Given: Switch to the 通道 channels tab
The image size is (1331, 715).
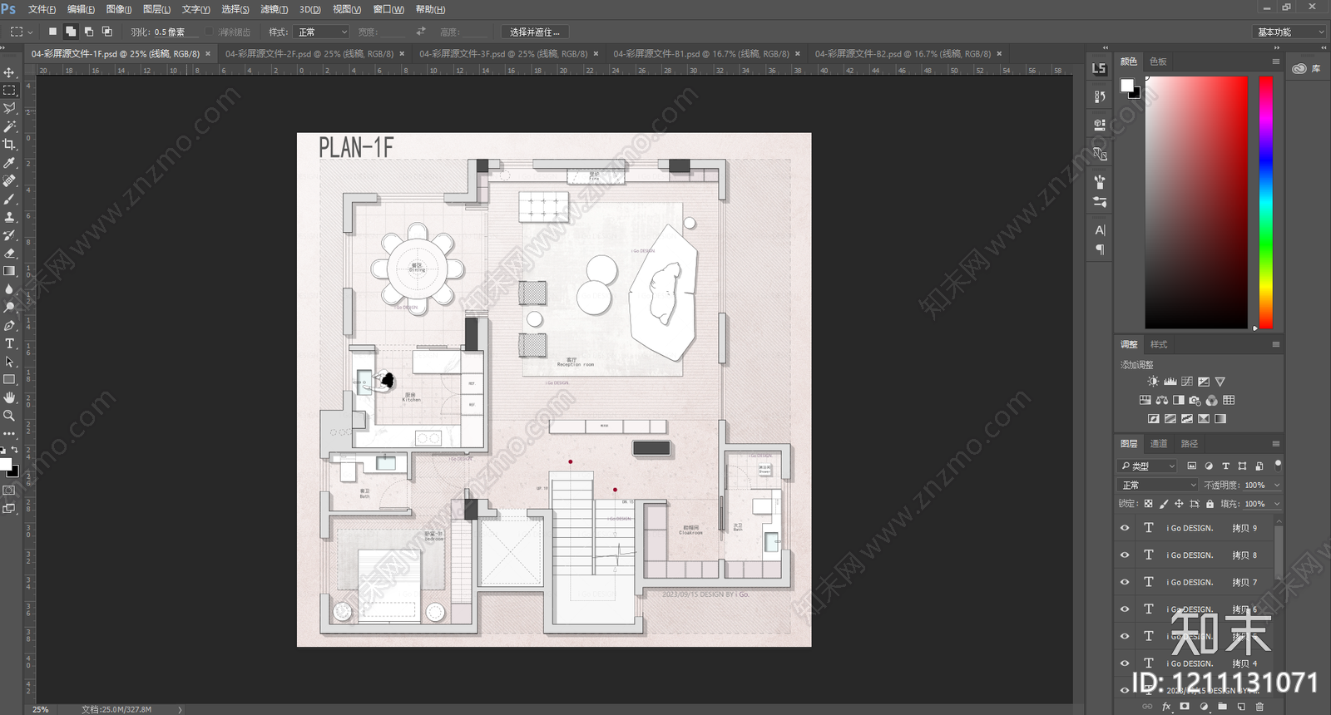Looking at the screenshot, I should 1159,443.
